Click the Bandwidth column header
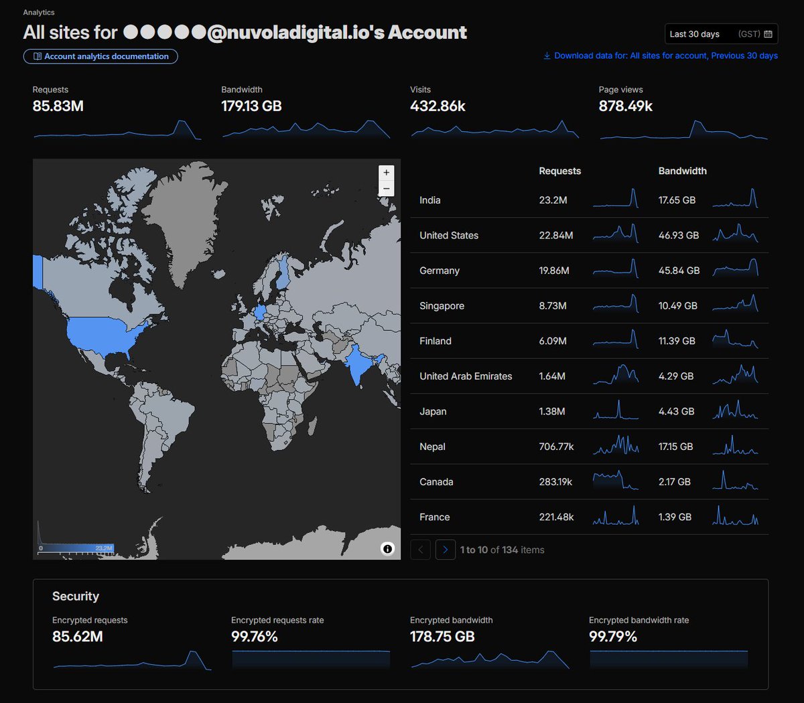 point(682,171)
